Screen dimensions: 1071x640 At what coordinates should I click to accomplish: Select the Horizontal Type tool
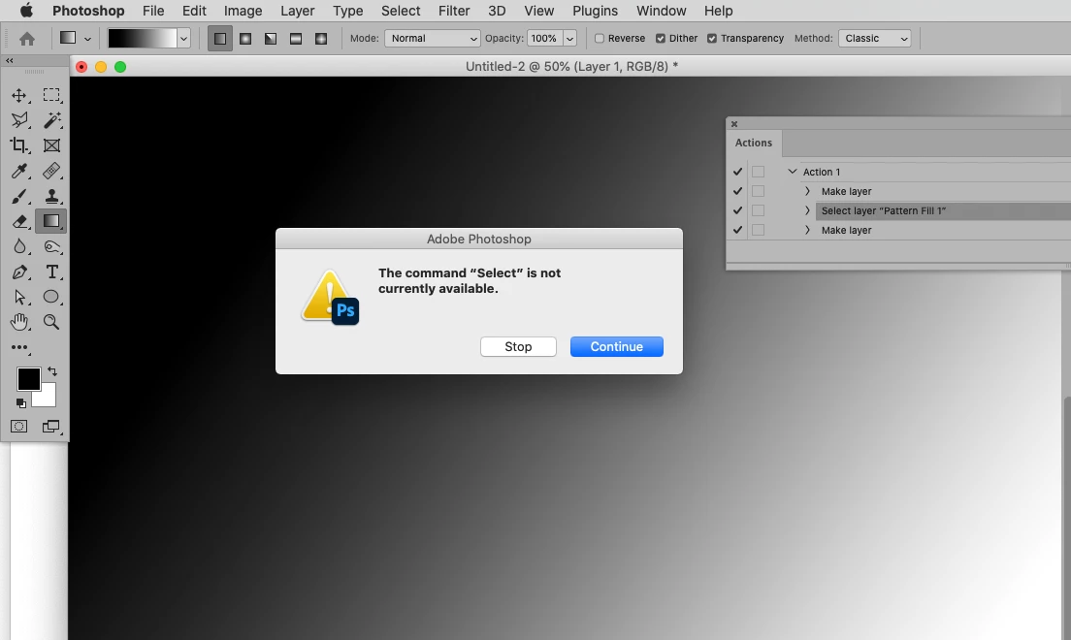pyautogui.click(x=51, y=272)
